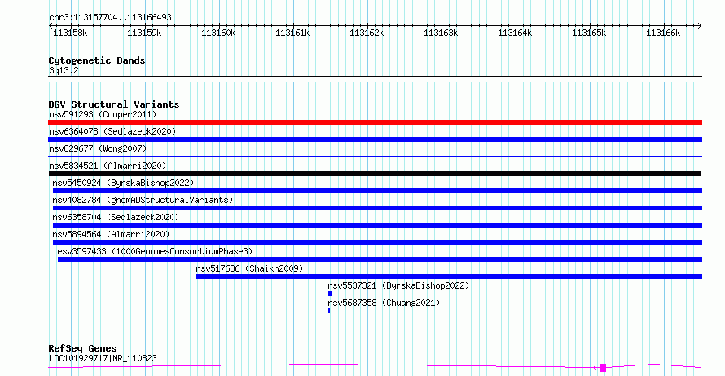
Task: Click the 113166k ruler label
Action: 663,33
